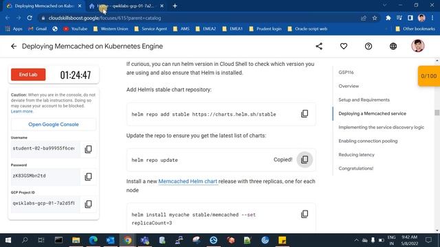
Task: Open share page icon in address bar
Action: tap(364, 18)
